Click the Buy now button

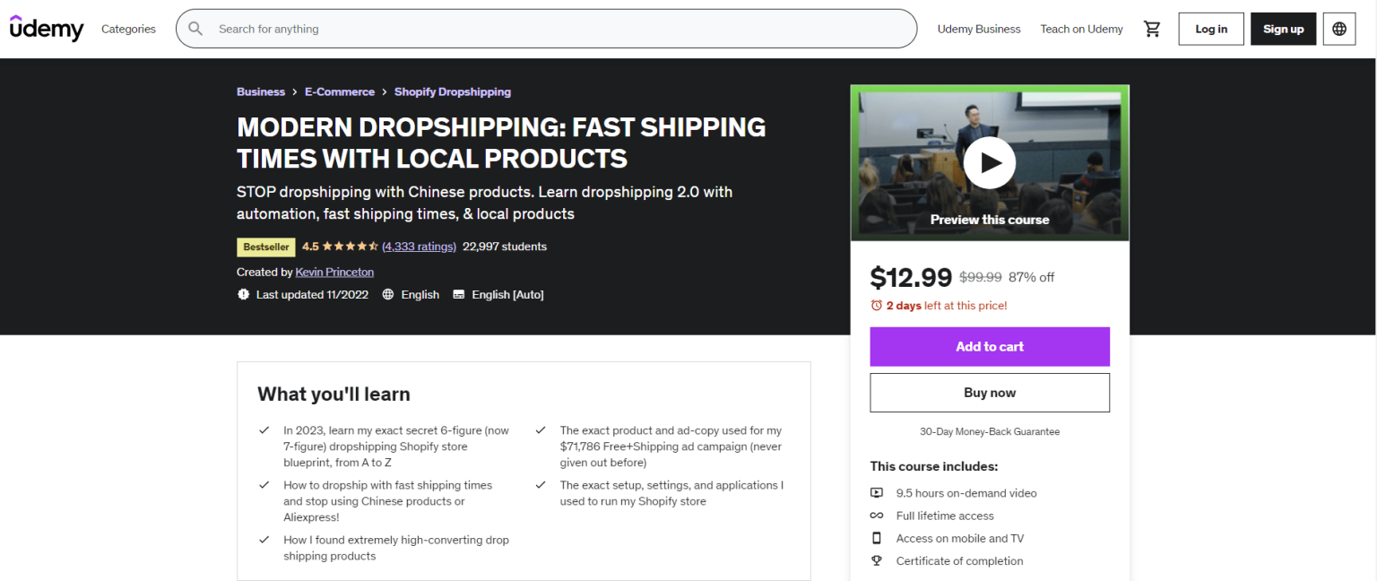pyautogui.click(x=989, y=392)
